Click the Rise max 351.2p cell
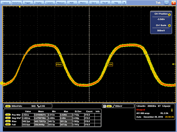This screenshot has width=177, height=132. point(66,121)
